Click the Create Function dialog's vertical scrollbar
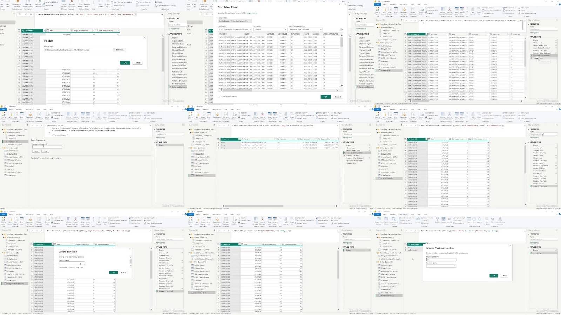The image size is (561, 315). coord(131,261)
